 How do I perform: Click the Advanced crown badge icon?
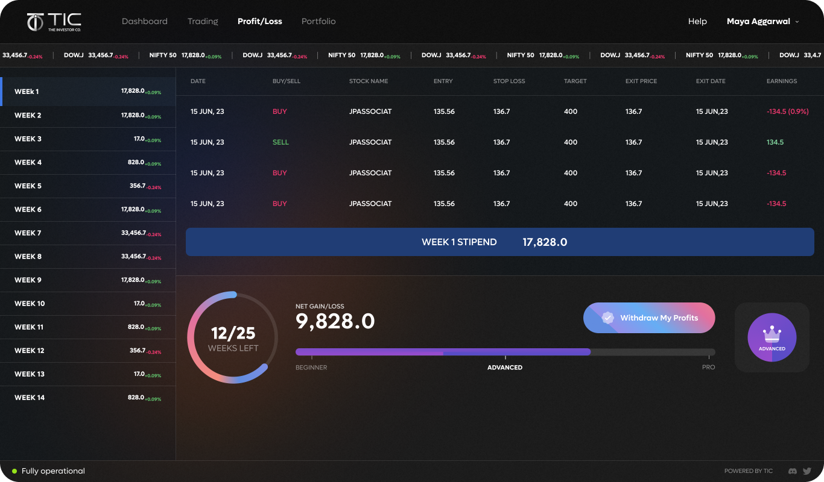(772, 337)
